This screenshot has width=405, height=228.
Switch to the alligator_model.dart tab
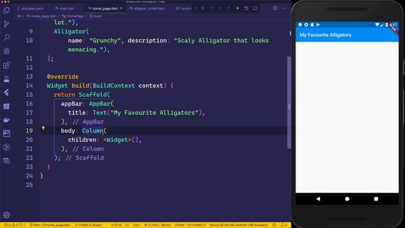(x=147, y=8)
